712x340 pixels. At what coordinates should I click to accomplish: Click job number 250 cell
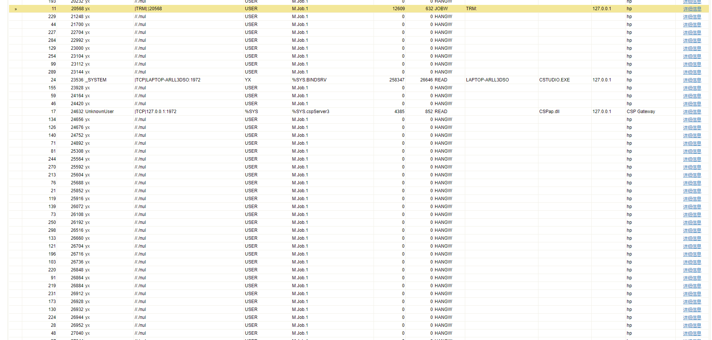52,222
